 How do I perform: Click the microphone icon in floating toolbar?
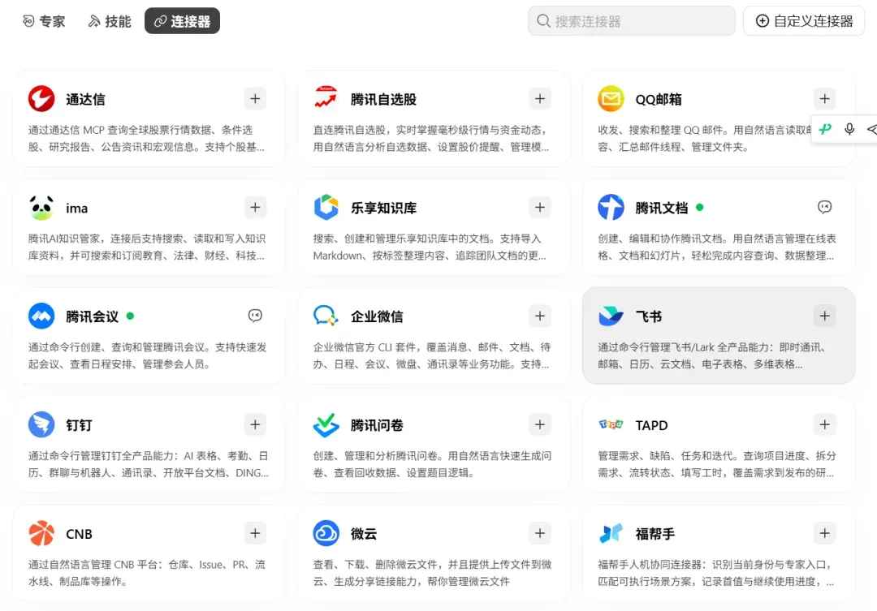pyautogui.click(x=849, y=129)
